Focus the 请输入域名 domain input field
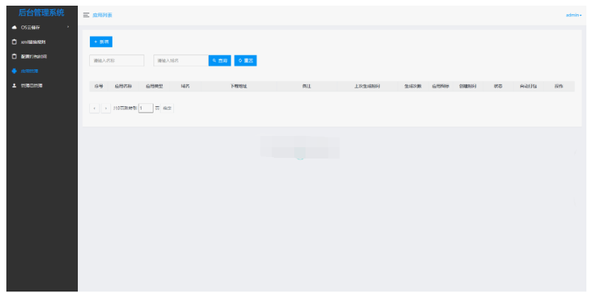 [180, 61]
